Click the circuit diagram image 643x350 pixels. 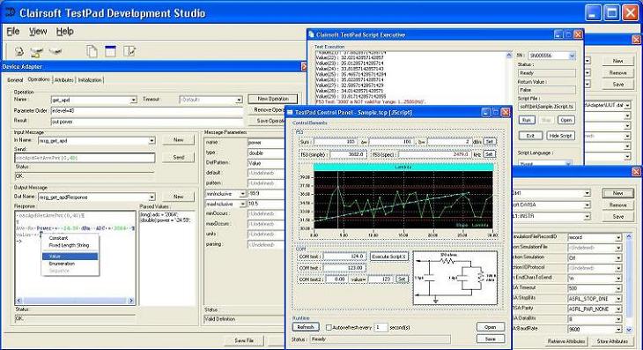click(455, 278)
